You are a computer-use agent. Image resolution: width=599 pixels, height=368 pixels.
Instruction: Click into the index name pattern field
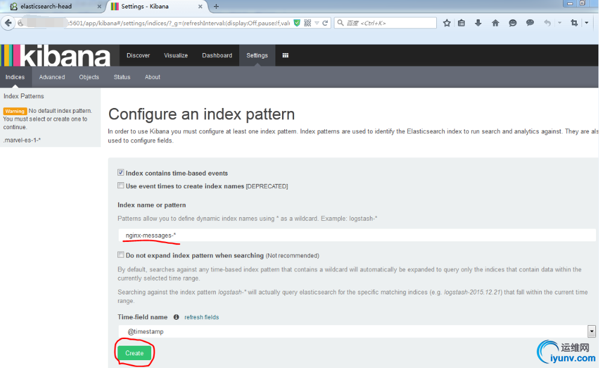pyautogui.click(x=357, y=235)
